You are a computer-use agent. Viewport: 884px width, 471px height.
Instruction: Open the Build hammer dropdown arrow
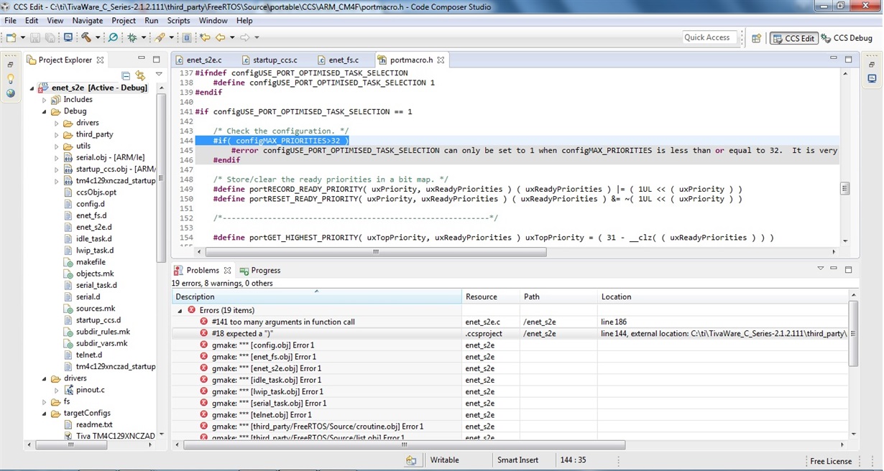[x=98, y=38]
